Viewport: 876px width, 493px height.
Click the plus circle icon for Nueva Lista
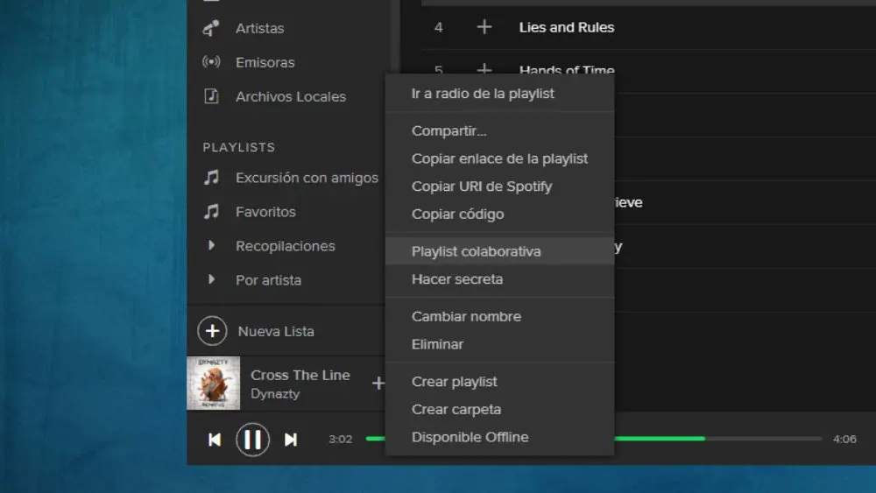(x=212, y=331)
